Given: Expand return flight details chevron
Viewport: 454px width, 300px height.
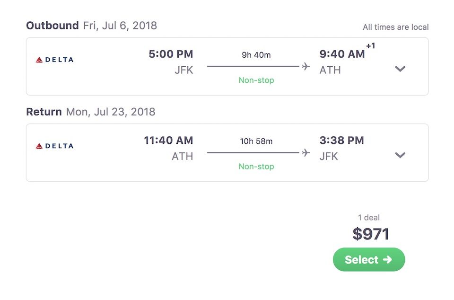Looking at the screenshot, I should click(x=400, y=155).
